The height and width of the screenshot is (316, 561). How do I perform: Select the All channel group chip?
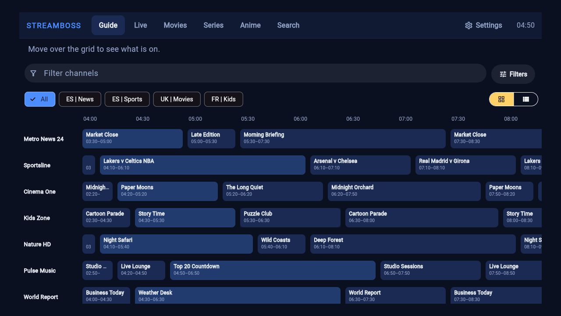(40, 99)
